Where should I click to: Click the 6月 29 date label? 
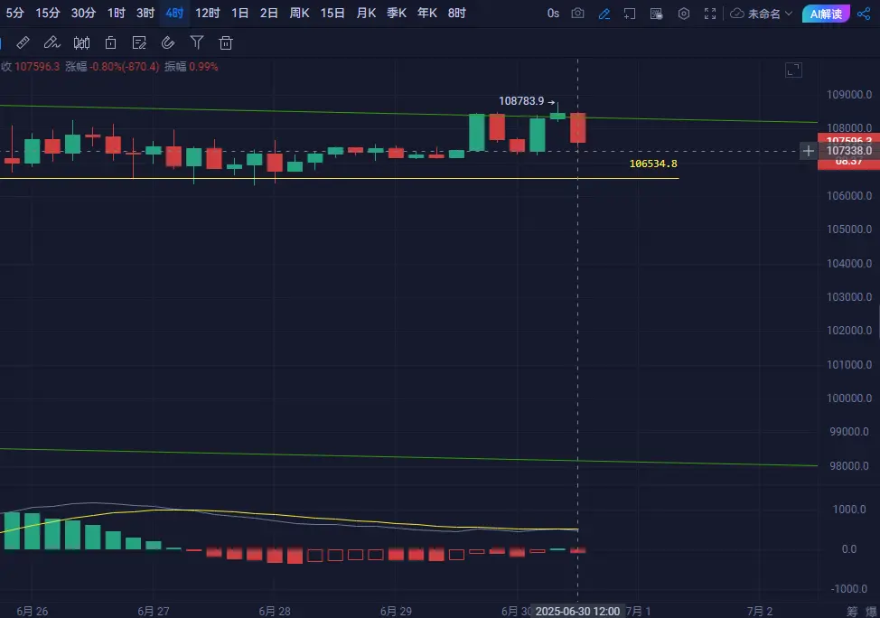pyautogui.click(x=396, y=611)
